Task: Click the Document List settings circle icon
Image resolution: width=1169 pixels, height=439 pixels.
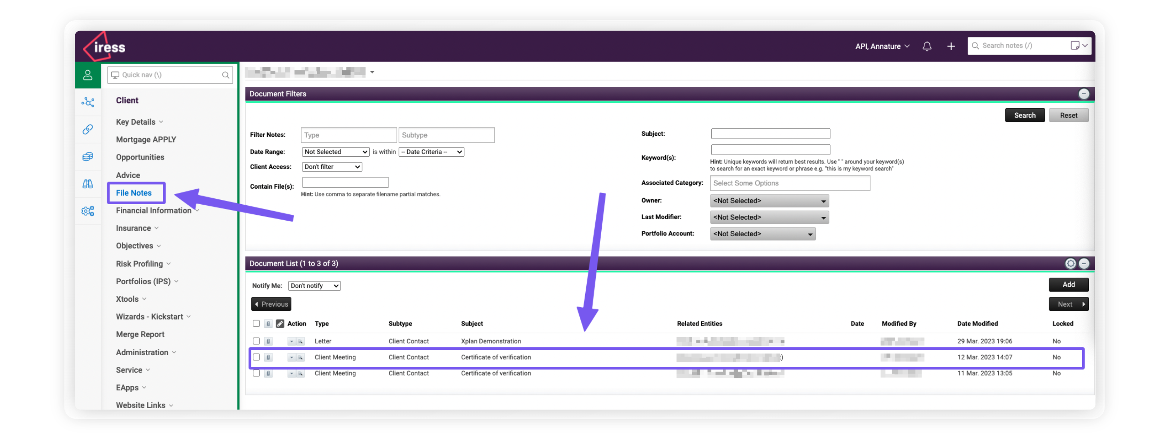Action: tap(1070, 263)
